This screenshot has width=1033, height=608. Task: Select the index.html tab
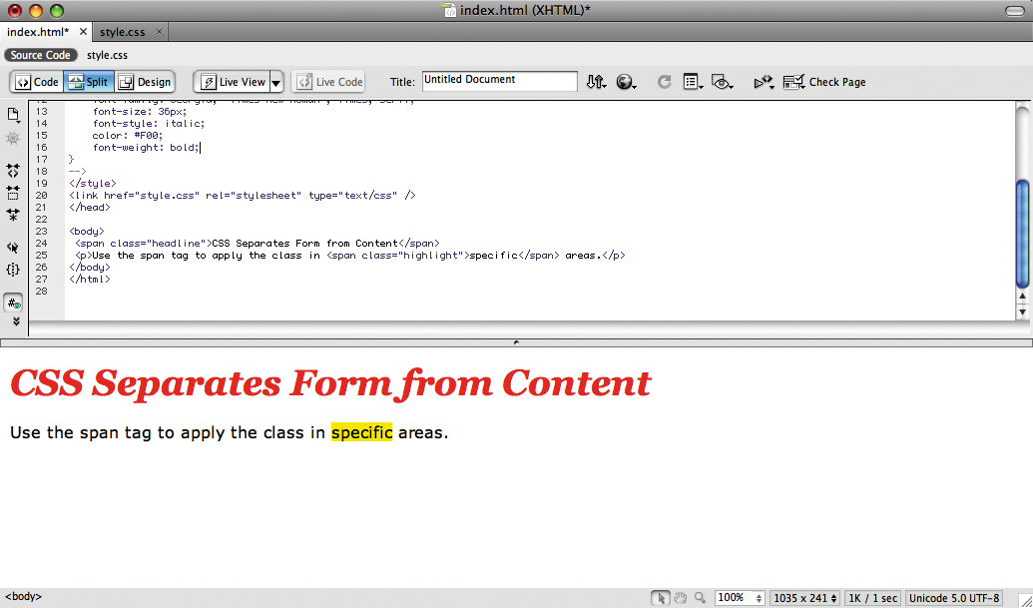(x=38, y=31)
